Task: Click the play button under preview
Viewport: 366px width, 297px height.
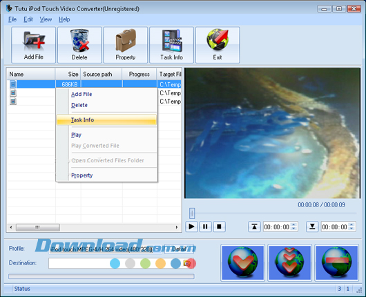Action: 191,227
